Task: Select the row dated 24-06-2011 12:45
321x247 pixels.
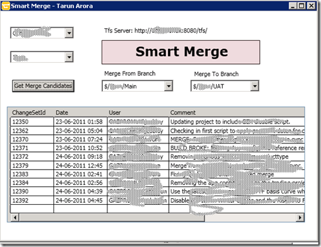Action: coord(158,166)
